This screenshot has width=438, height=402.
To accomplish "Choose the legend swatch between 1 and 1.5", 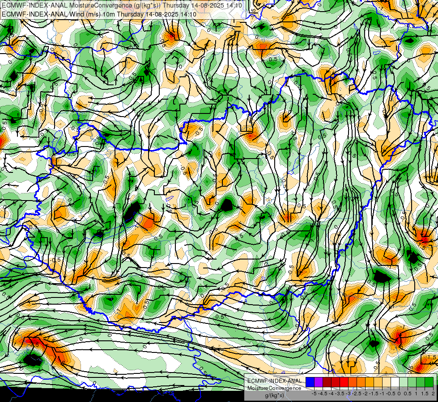I will (421, 382).
